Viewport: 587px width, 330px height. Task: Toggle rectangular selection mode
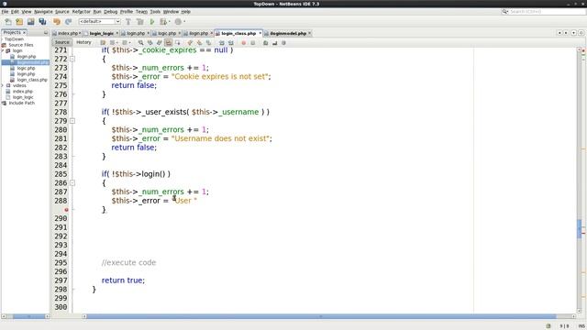pyautogui.click(x=177, y=43)
